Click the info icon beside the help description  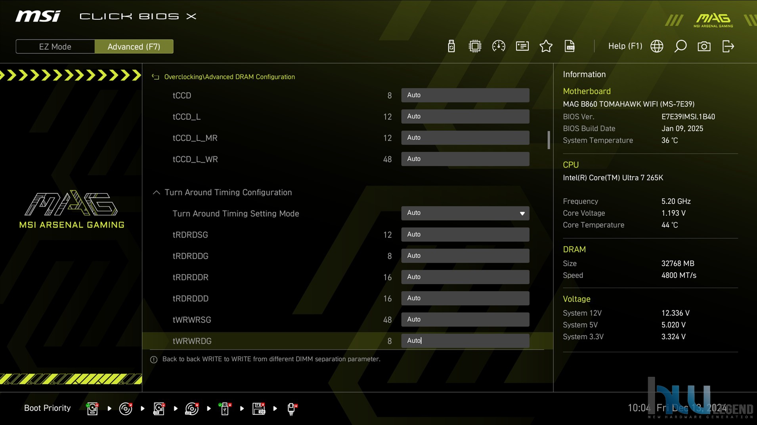click(x=154, y=359)
